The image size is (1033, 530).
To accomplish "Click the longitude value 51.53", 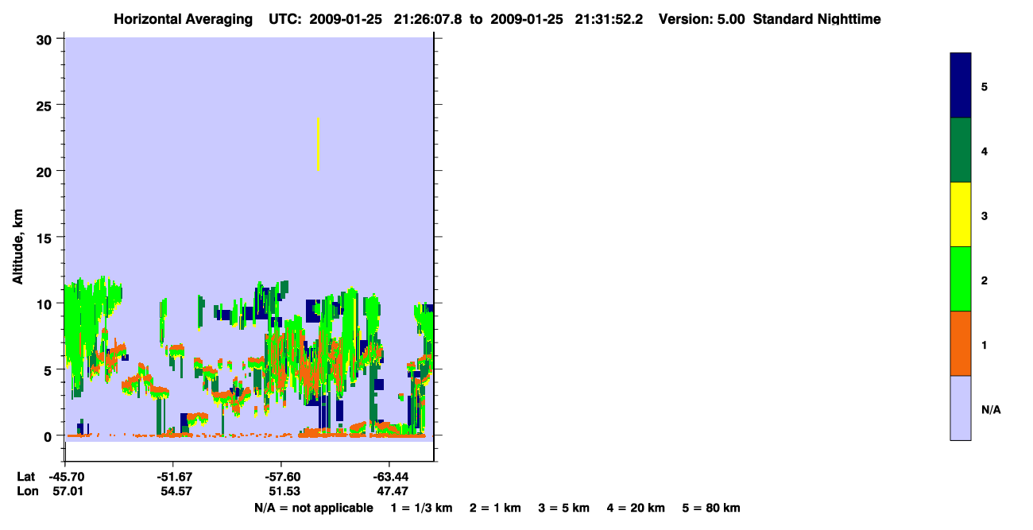I will coord(284,491).
